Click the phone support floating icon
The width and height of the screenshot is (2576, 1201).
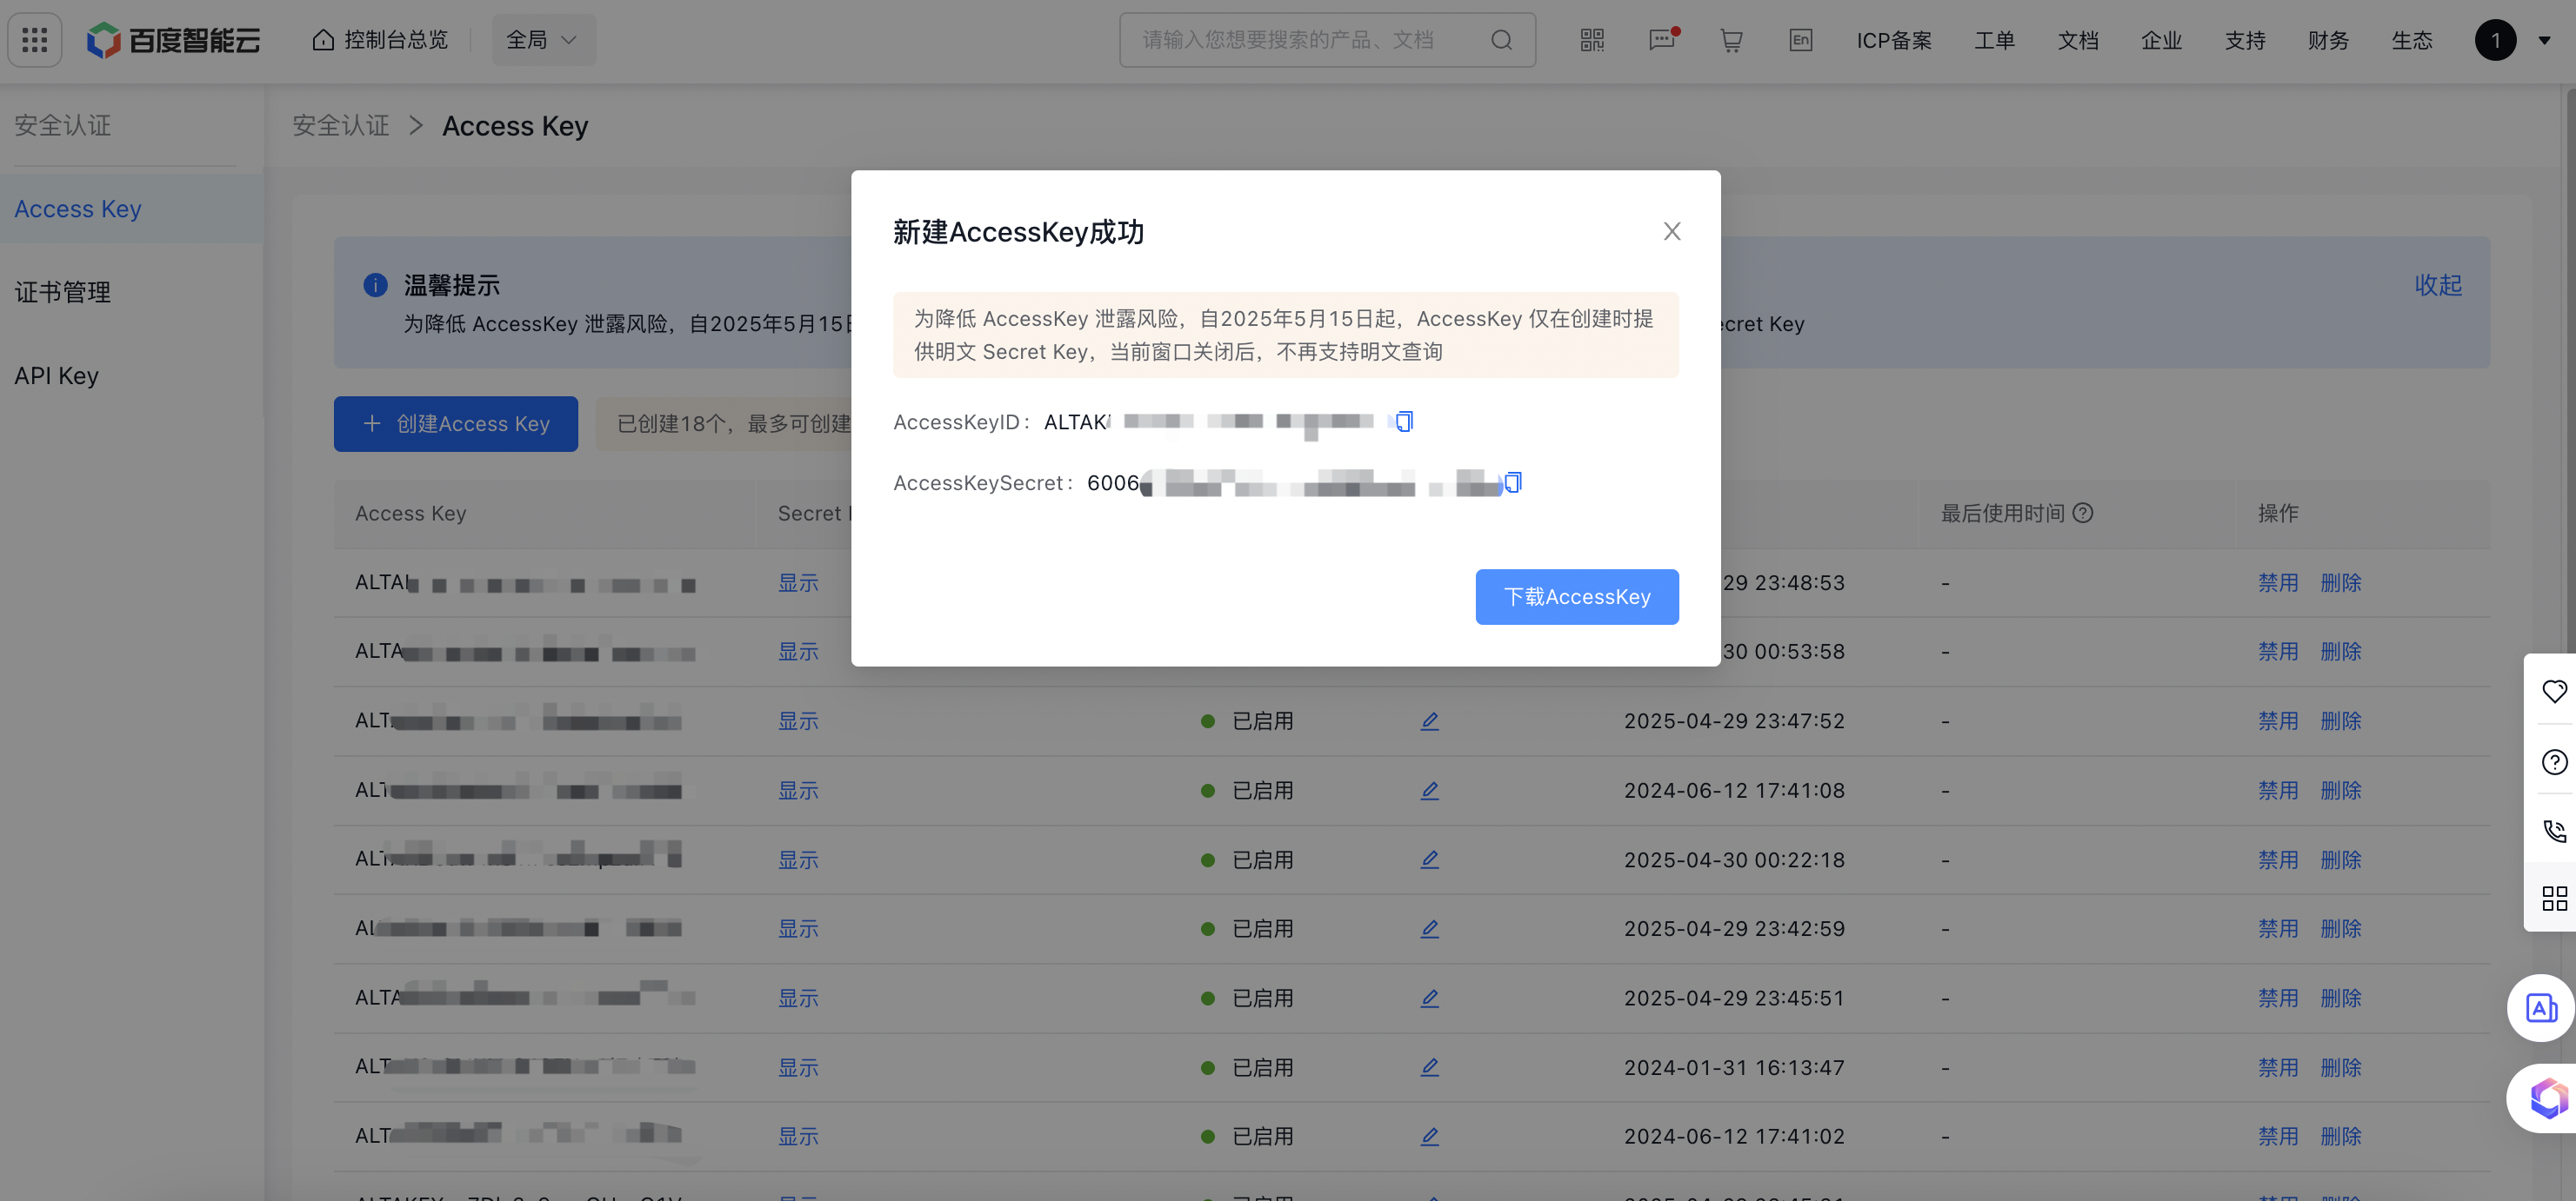2554,830
